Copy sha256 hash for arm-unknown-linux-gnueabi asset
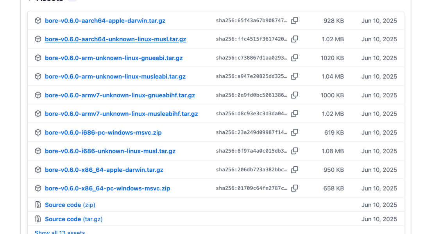The height and width of the screenshot is (234, 422). click(295, 58)
